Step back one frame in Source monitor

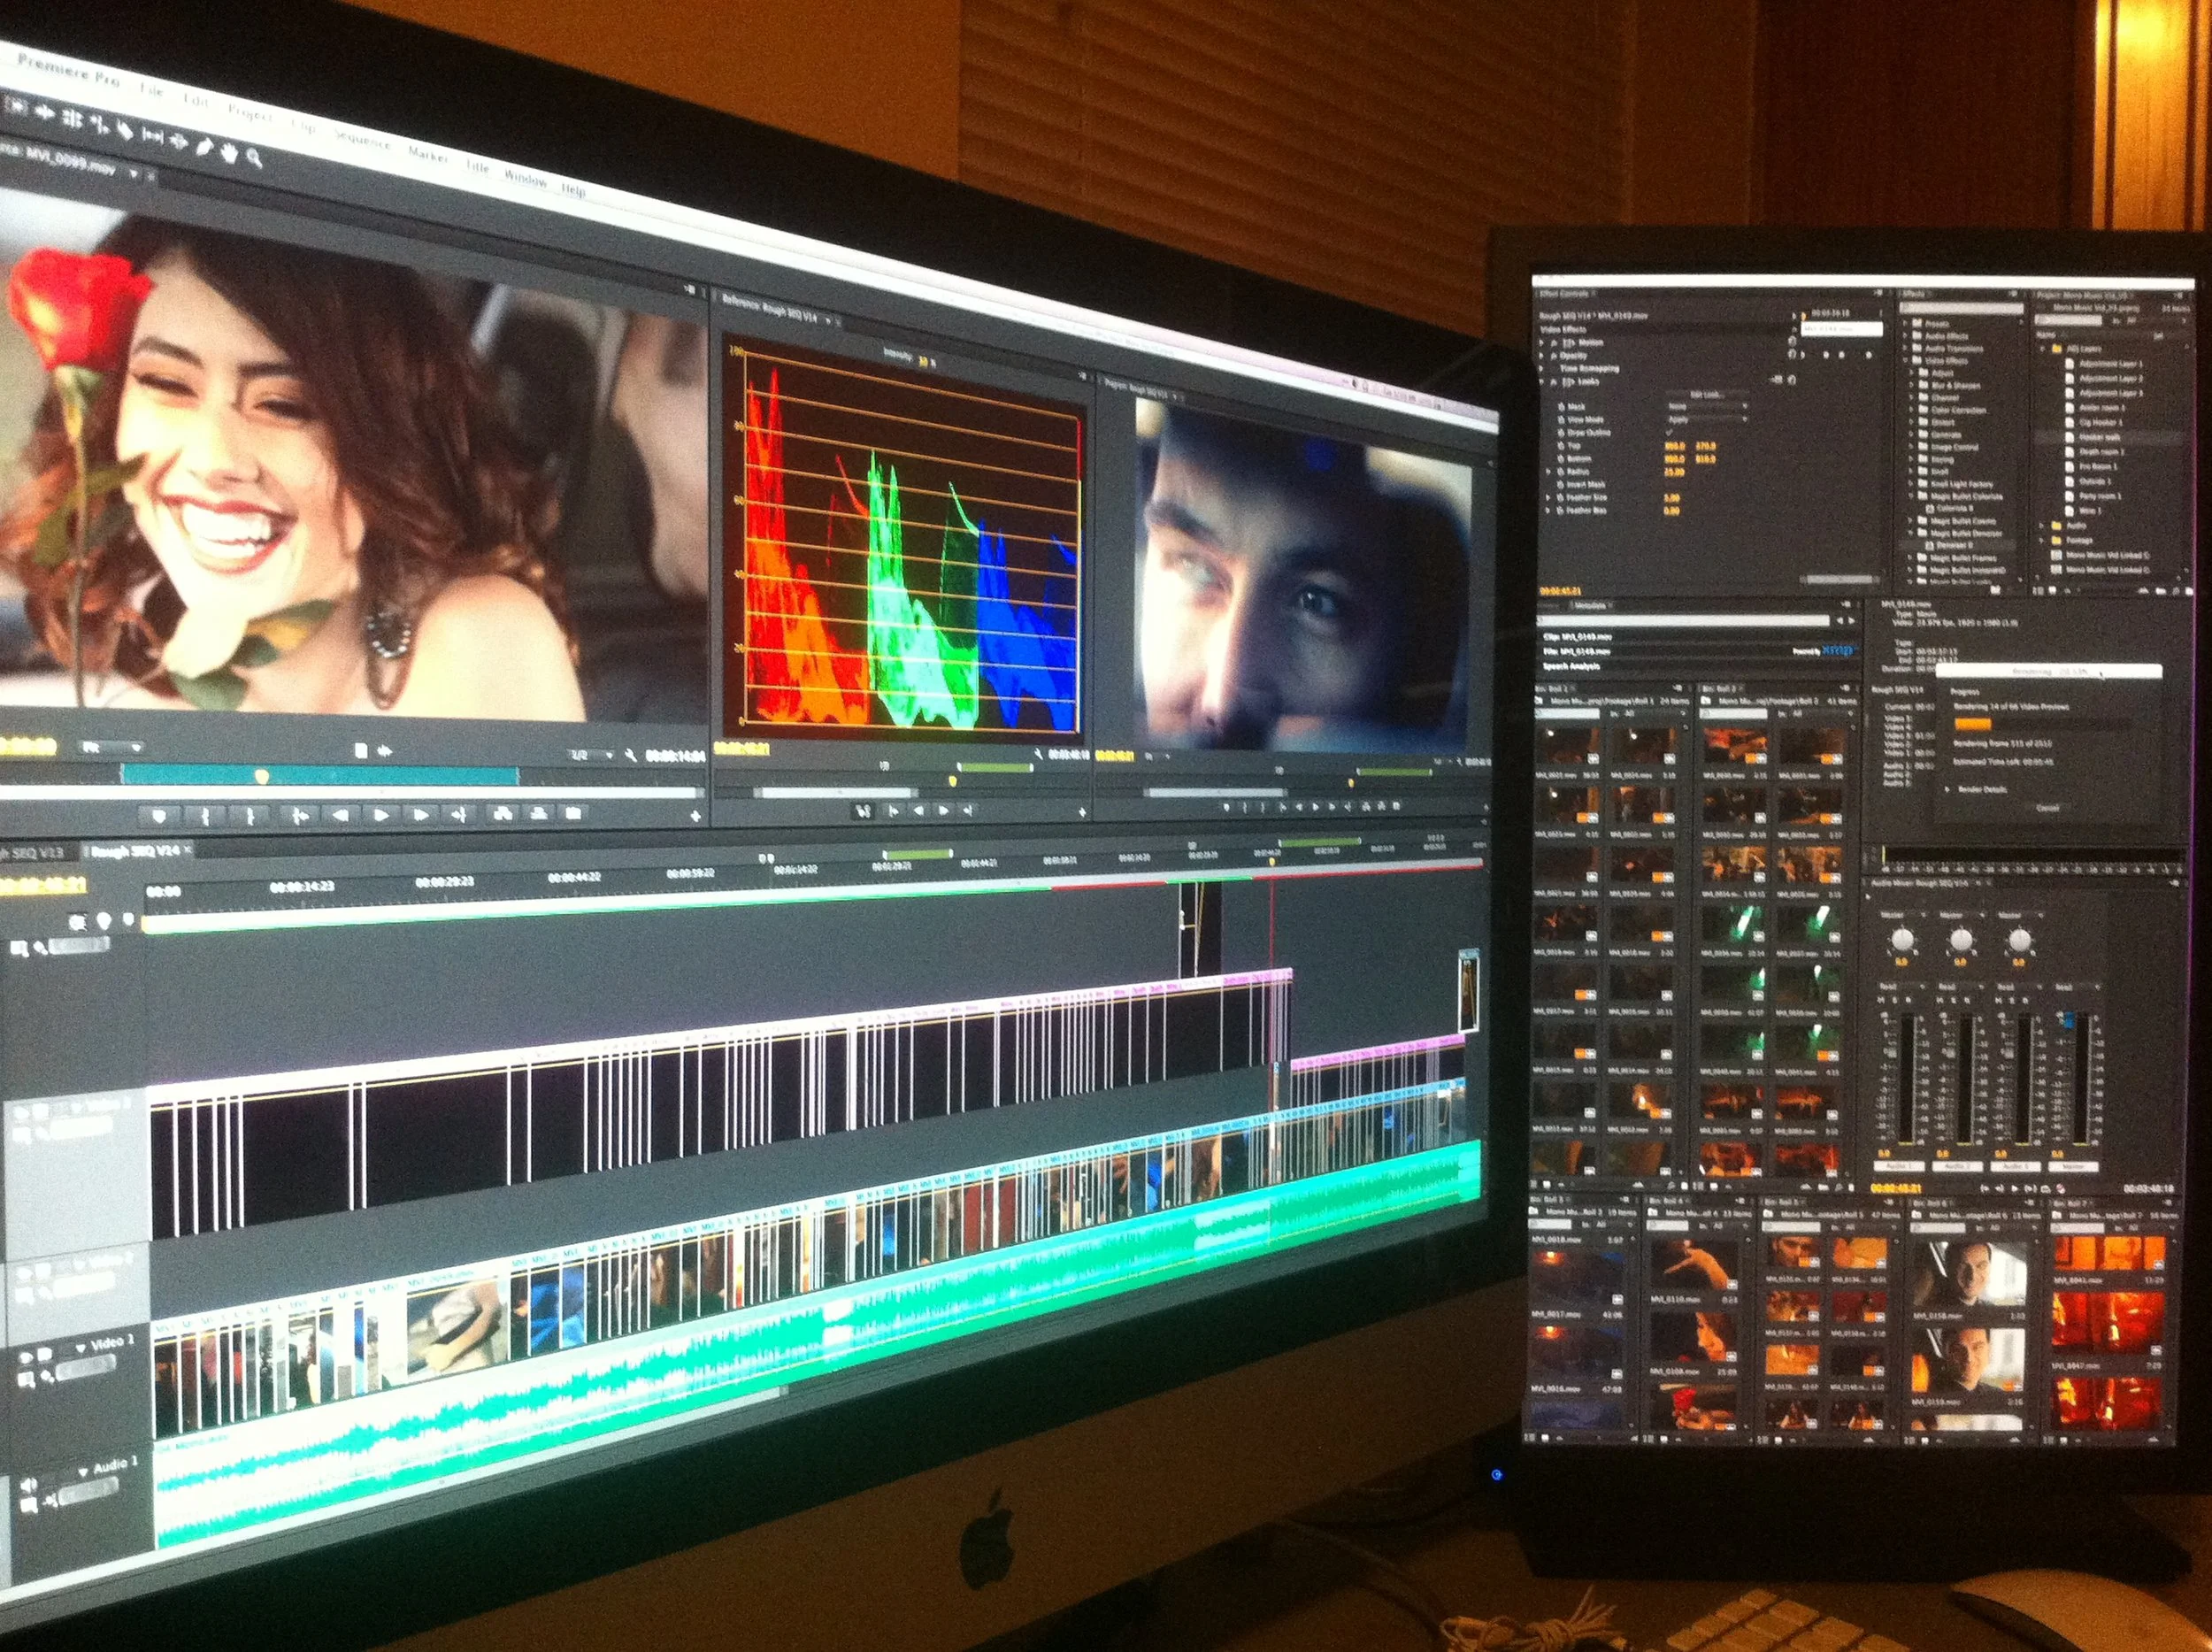341,816
